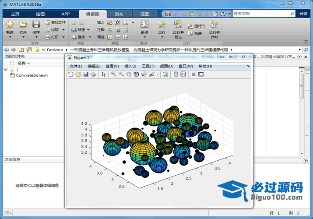Click the Zoom In tool in Figure toolbar
The image size is (313, 219).
click(113, 74)
